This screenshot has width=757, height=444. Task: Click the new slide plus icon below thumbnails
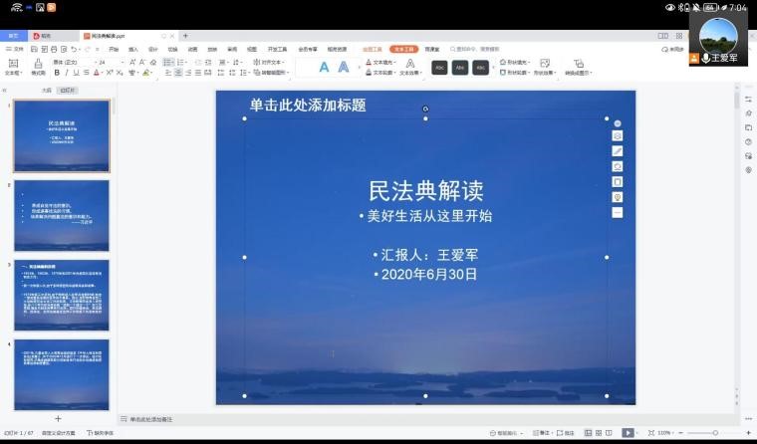point(58,419)
